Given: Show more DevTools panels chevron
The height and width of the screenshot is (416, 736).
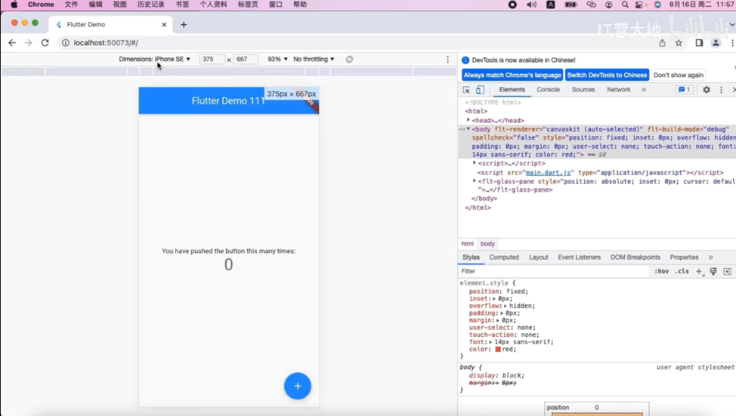Looking at the screenshot, I should coord(644,90).
